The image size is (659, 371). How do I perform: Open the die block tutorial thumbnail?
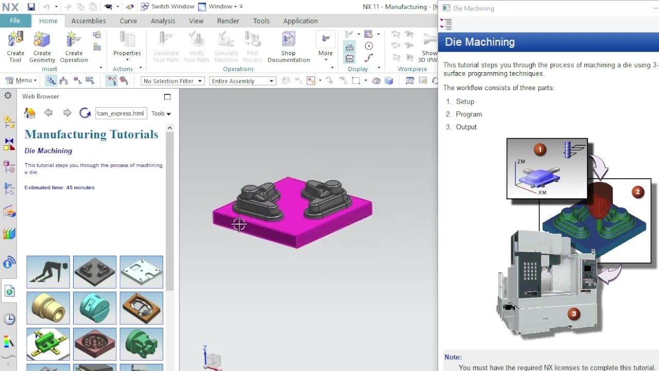[x=95, y=272]
